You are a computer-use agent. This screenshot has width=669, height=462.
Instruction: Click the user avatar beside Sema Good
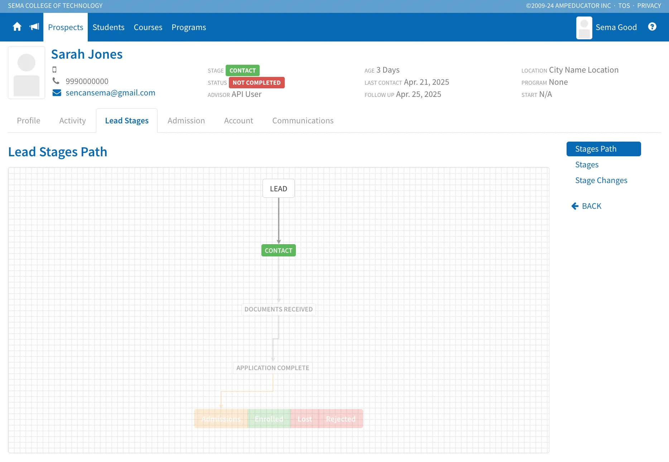(x=584, y=28)
